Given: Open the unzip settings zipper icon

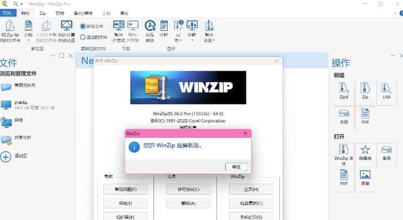Looking at the screenshot, I should 209,26.
